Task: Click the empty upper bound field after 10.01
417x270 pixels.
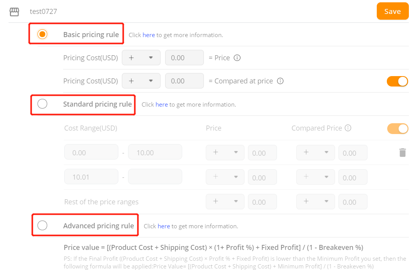Action: click(x=155, y=177)
